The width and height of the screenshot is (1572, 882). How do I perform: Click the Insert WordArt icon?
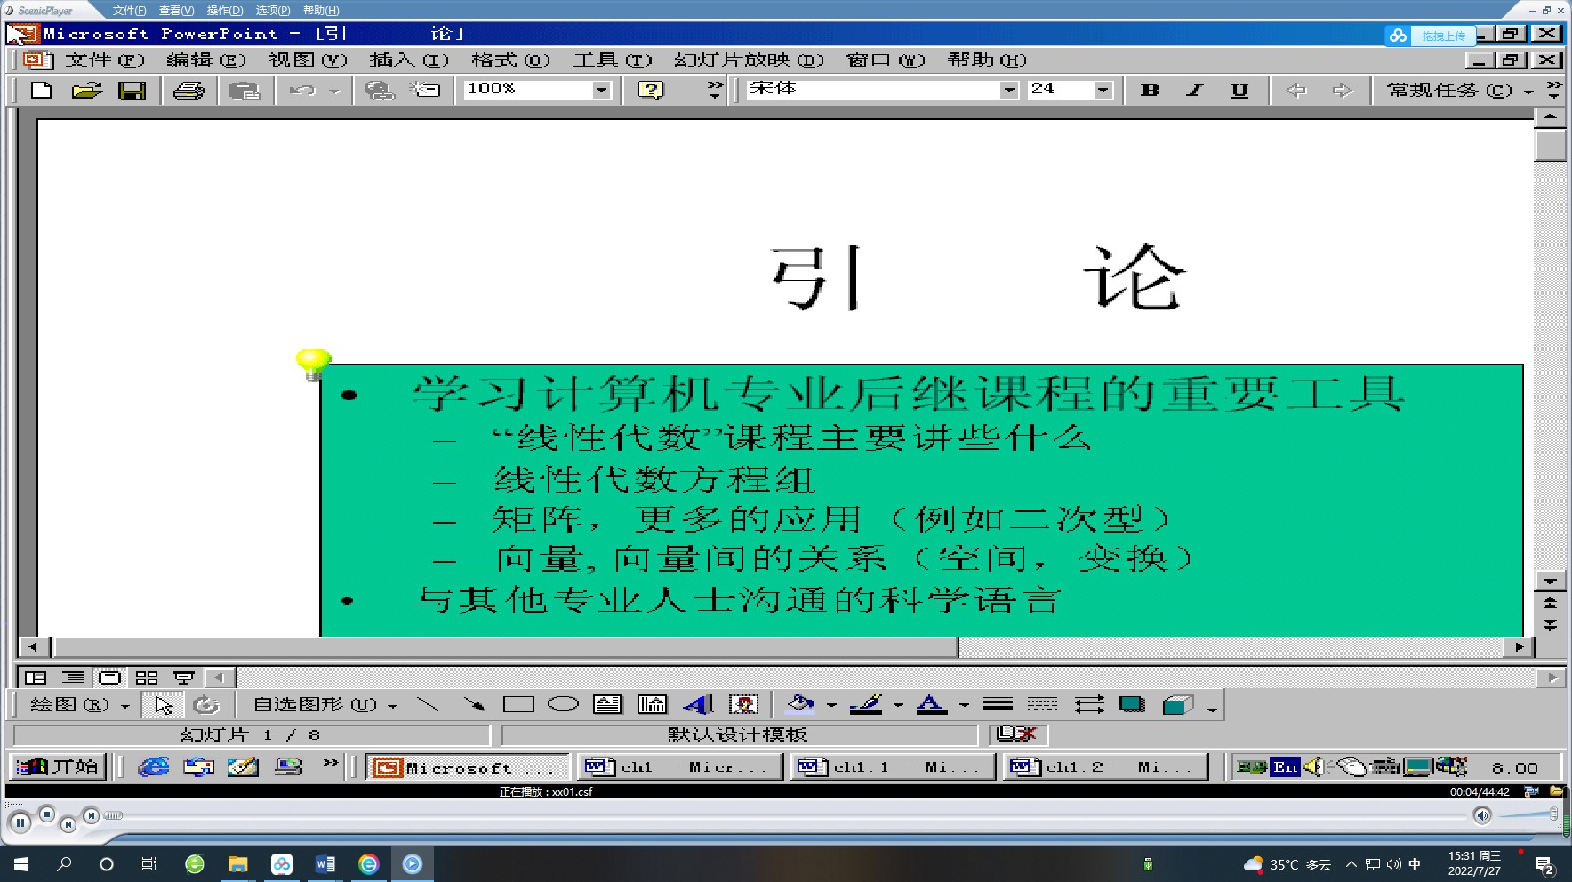(698, 705)
